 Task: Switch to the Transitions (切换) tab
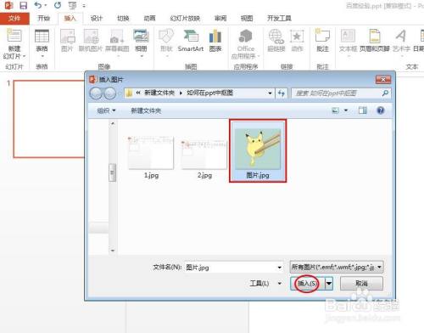click(x=123, y=19)
